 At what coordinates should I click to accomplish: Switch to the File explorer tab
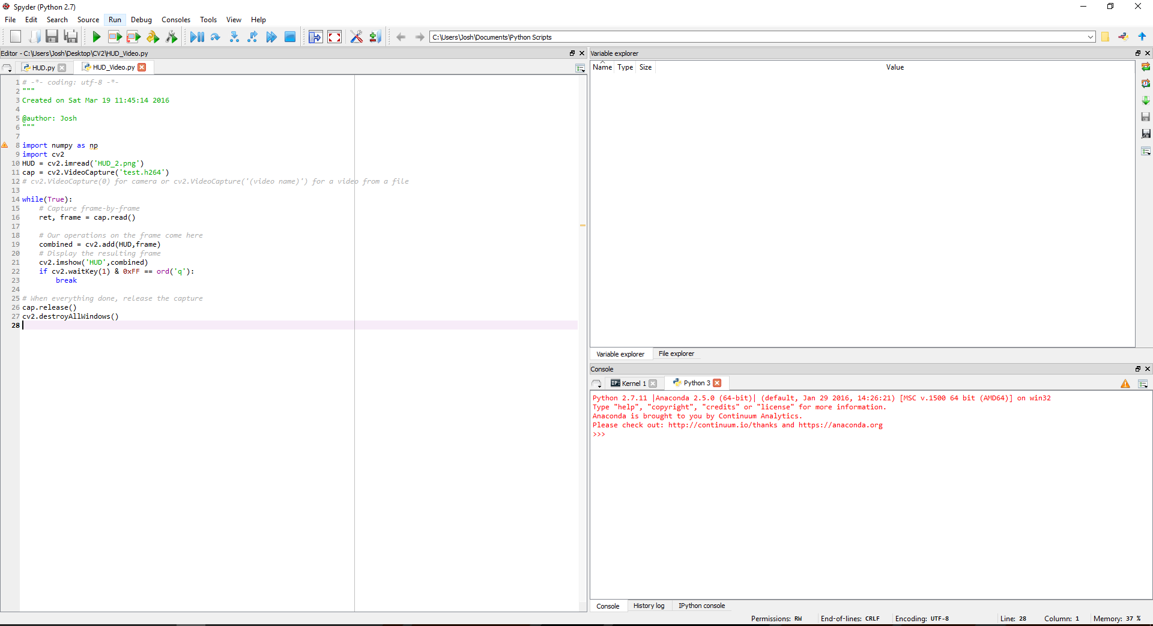(676, 354)
